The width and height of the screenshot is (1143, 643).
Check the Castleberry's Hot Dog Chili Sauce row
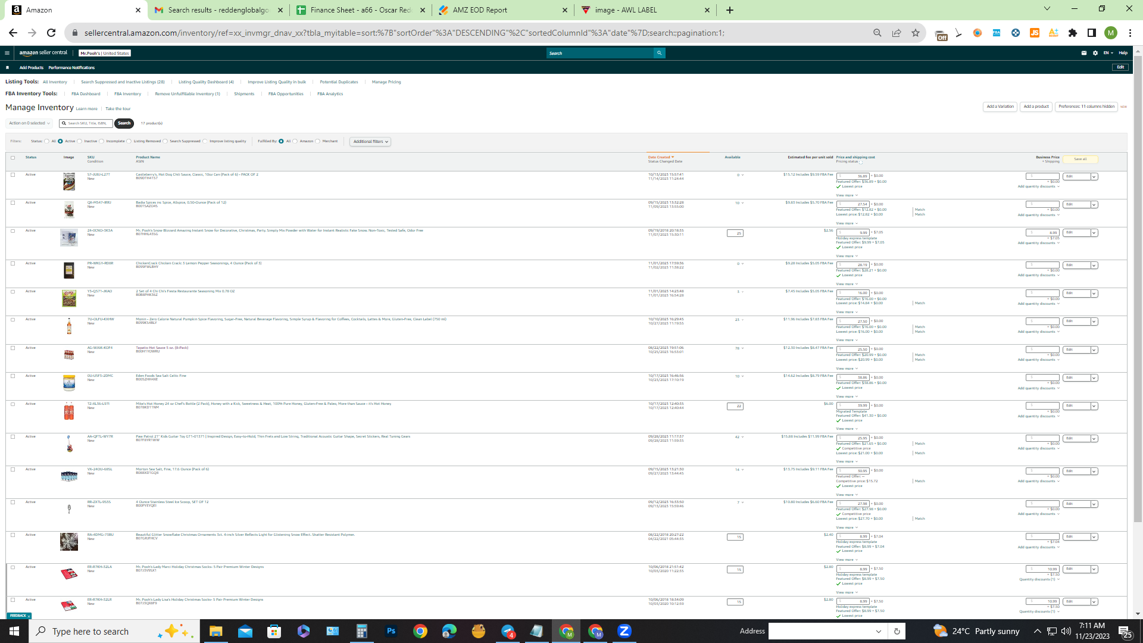click(13, 175)
